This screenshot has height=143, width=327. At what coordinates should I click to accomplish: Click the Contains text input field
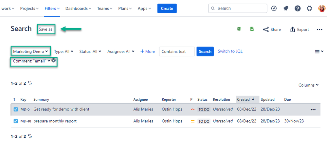click(x=177, y=51)
